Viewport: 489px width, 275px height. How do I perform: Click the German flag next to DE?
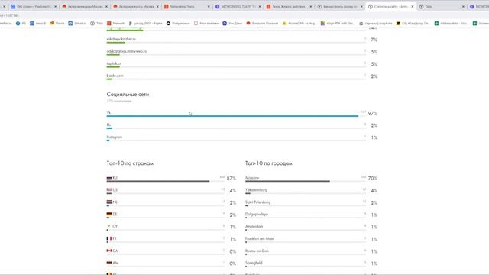(x=108, y=214)
